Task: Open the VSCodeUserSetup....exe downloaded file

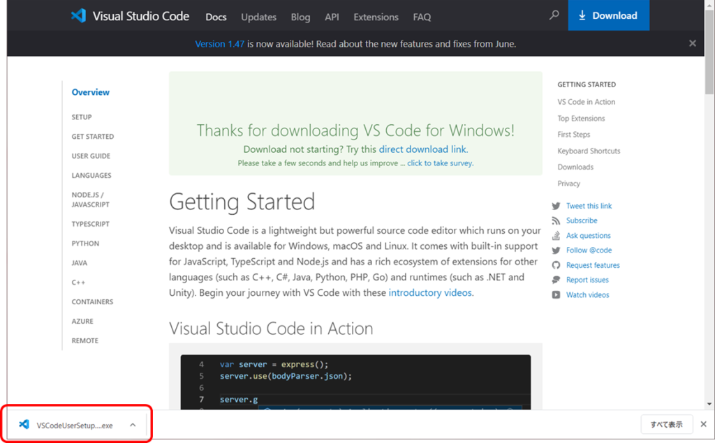Action: [75, 426]
